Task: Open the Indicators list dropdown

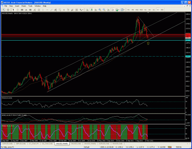Action: (117, 10)
